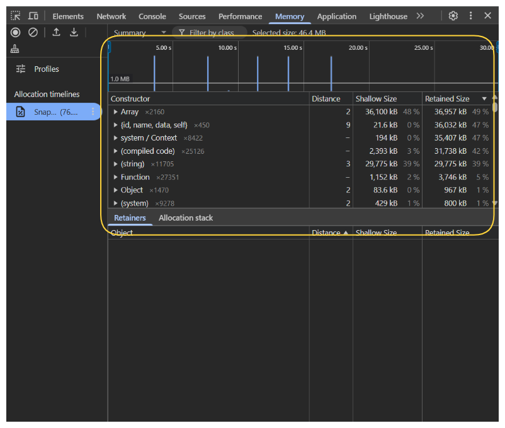Open the Application tab
Screen dimensions: 505x428
(x=336, y=16)
